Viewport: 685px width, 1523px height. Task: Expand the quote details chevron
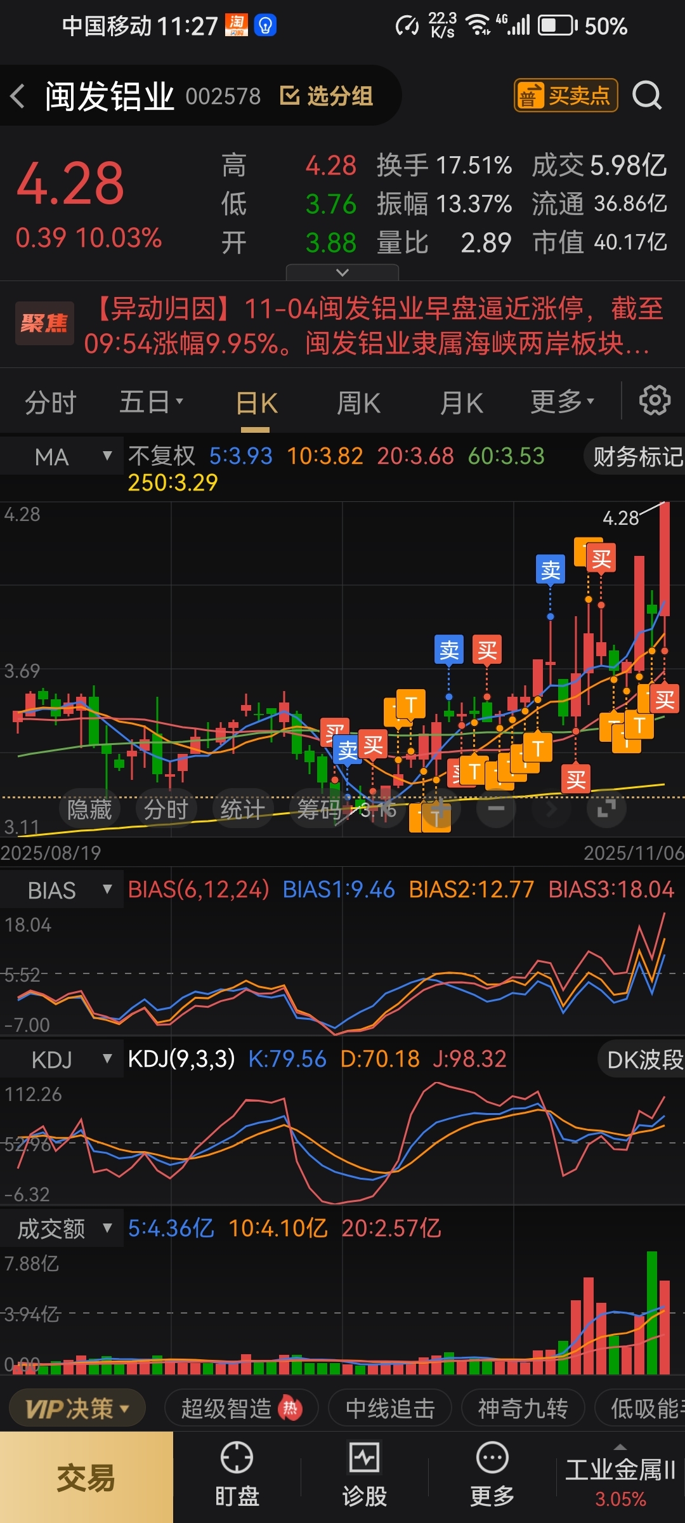(x=342, y=272)
